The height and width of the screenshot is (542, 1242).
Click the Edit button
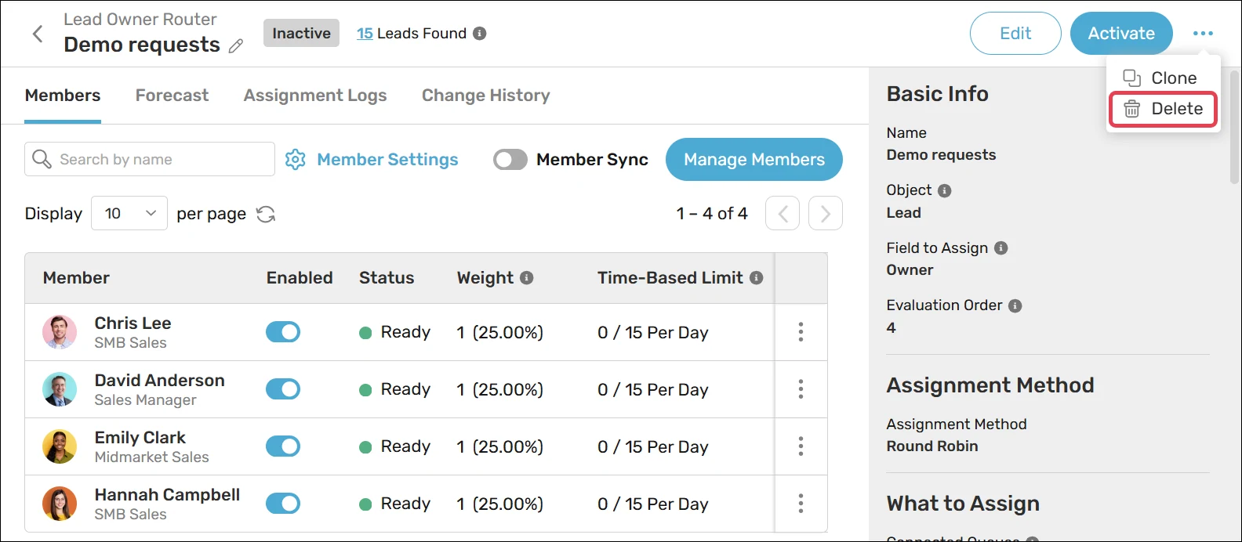point(1015,34)
